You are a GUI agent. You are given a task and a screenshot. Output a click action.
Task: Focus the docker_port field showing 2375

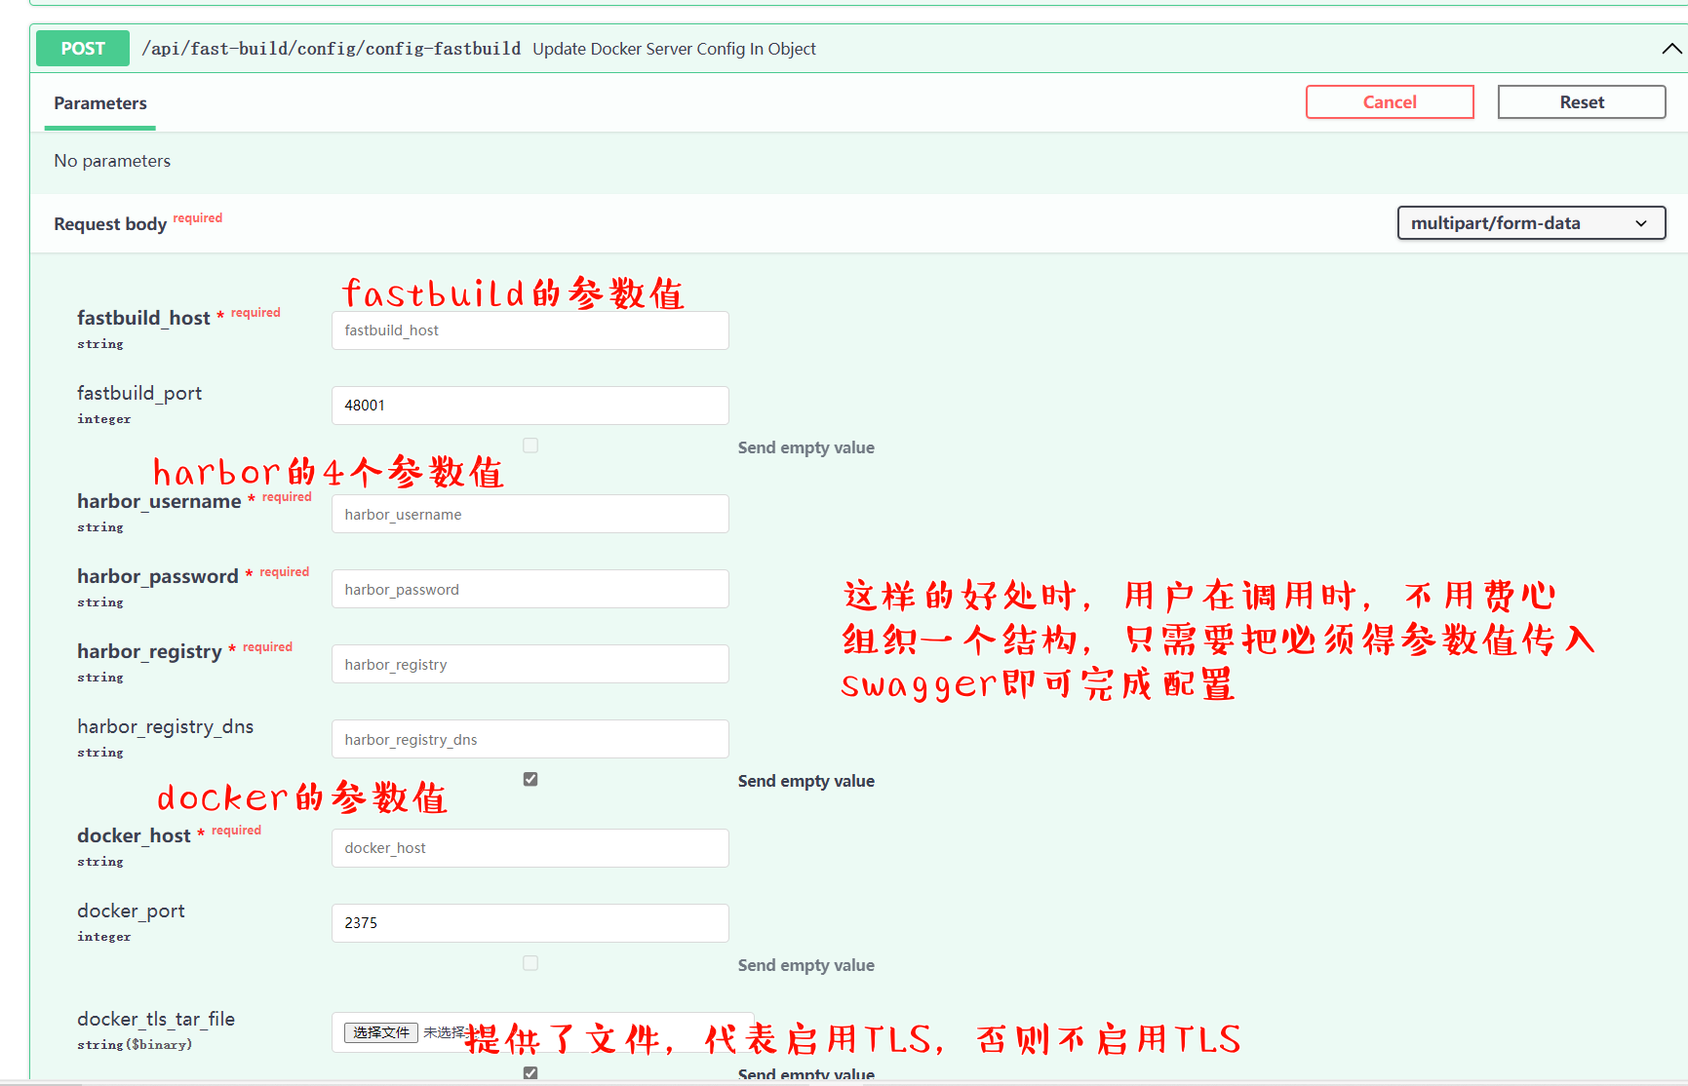click(530, 923)
